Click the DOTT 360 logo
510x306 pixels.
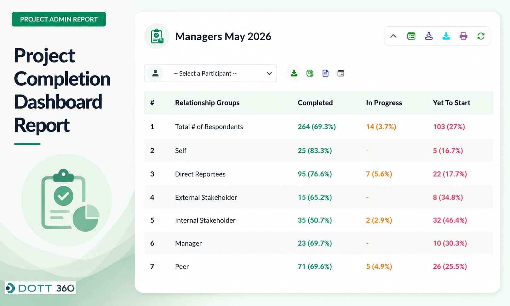[x=40, y=288]
